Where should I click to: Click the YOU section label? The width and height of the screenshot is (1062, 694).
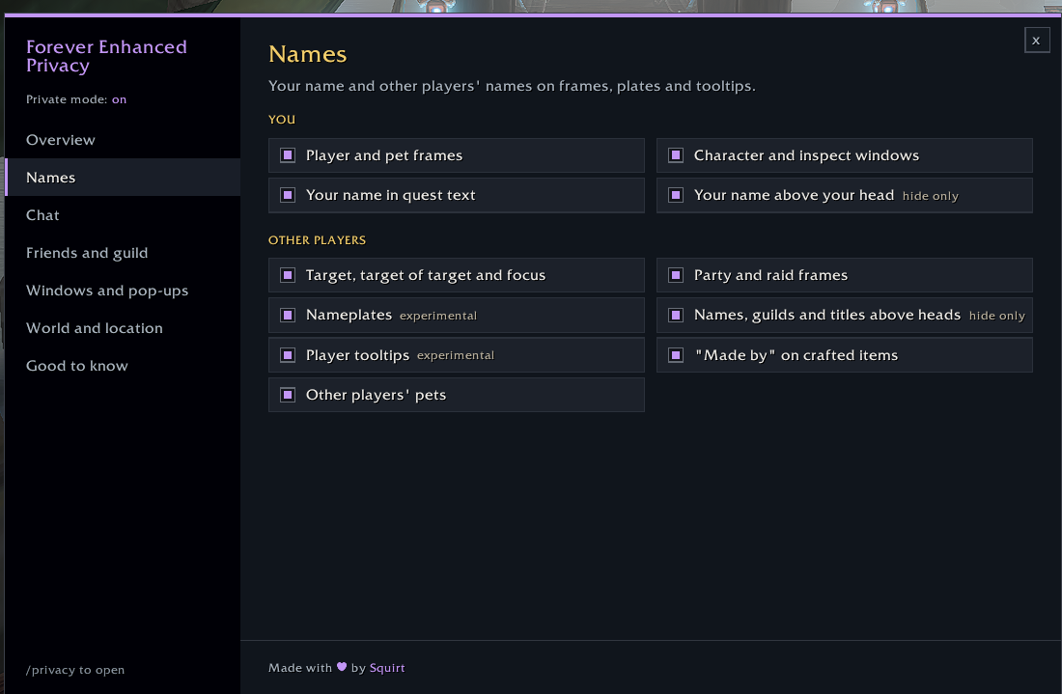click(x=282, y=120)
